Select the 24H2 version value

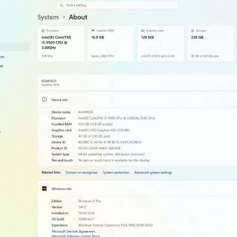click(82, 207)
